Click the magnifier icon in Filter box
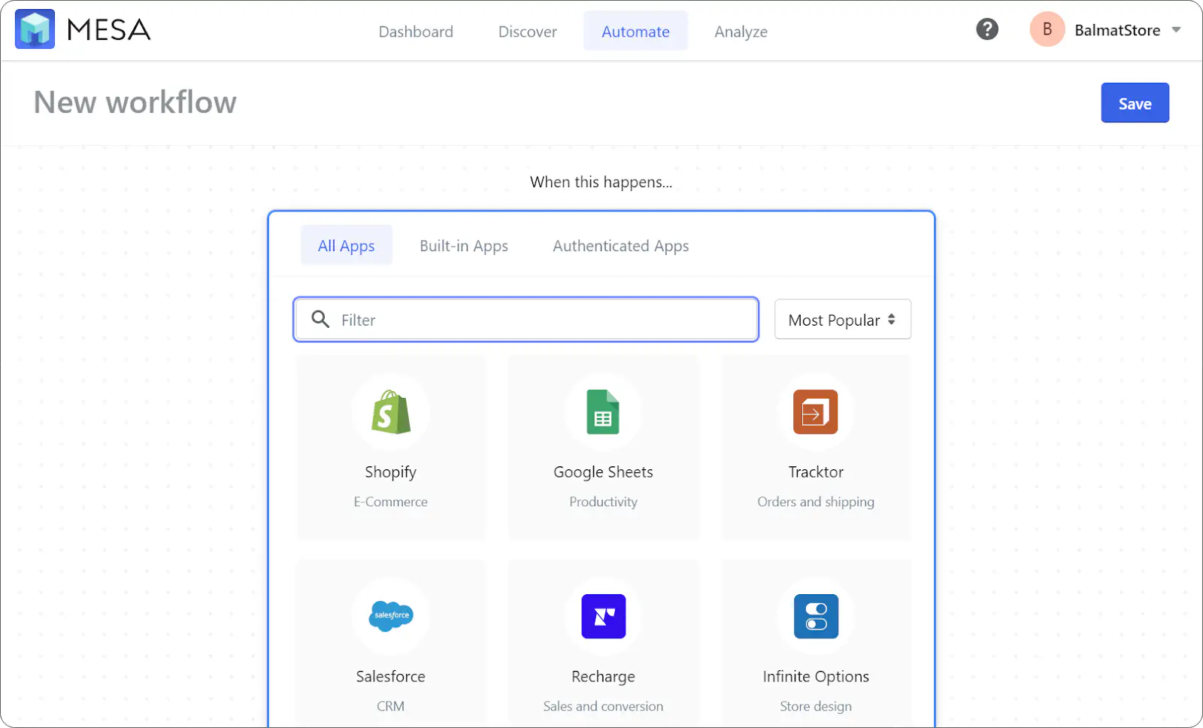Viewport: 1203px width, 728px height. click(320, 319)
